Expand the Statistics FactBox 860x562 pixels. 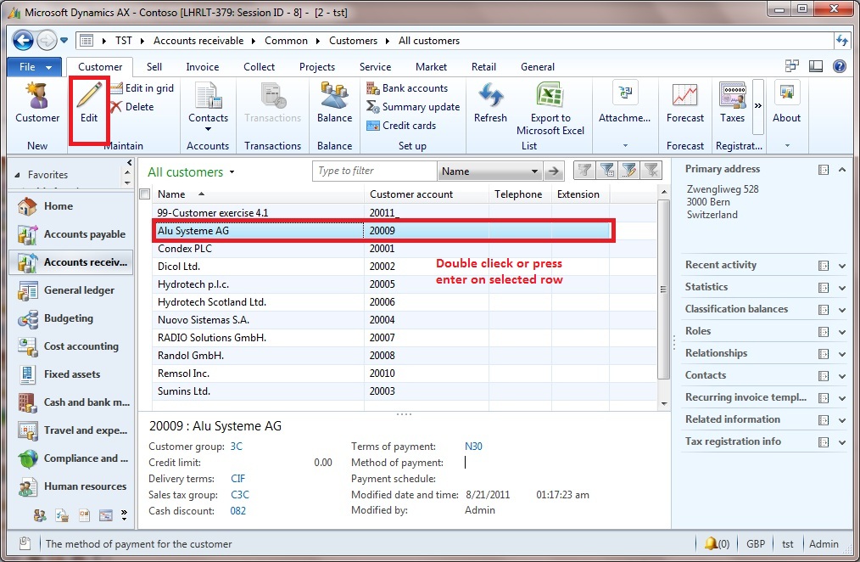(x=842, y=288)
